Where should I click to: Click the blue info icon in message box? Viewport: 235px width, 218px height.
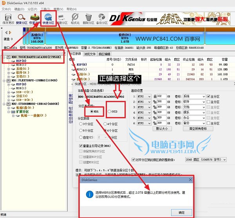coord(90,194)
